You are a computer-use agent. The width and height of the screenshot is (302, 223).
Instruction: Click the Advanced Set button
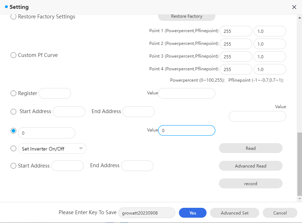pos(234,213)
